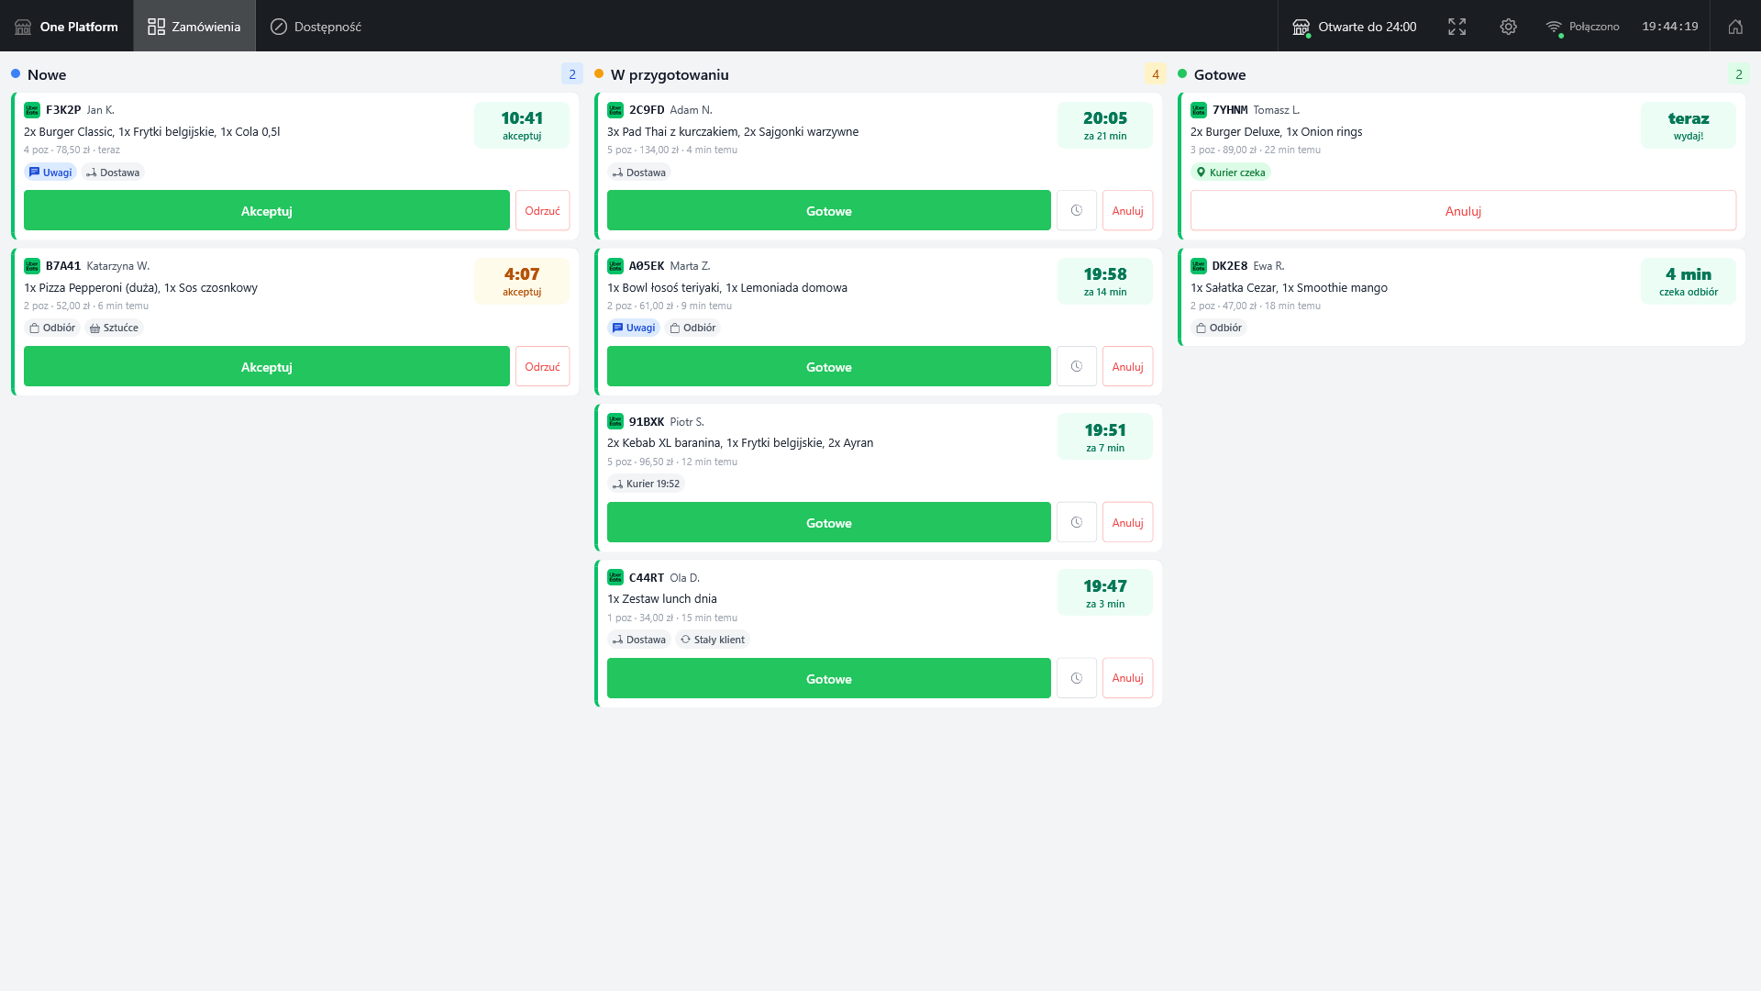The height and width of the screenshot is (991, 1761).
Task: Click order text 1x Sałatka Cezar, 1x Smoothie mango
Action: click(x=1289, y=287)
